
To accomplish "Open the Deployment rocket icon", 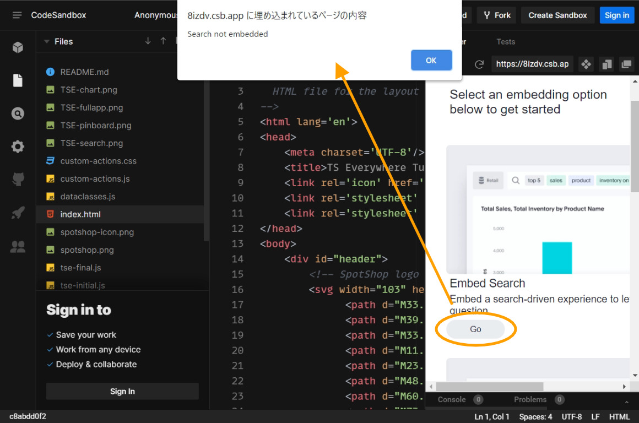I will click(x=17, y=213).
